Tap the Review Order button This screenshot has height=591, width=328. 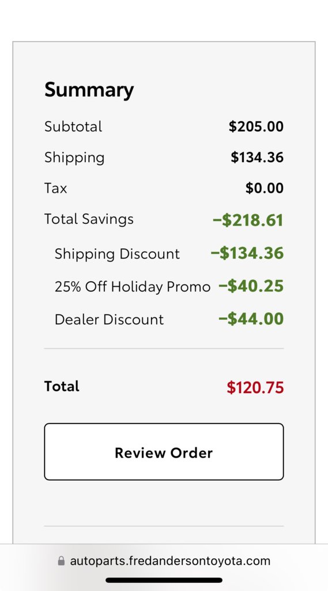164,451
